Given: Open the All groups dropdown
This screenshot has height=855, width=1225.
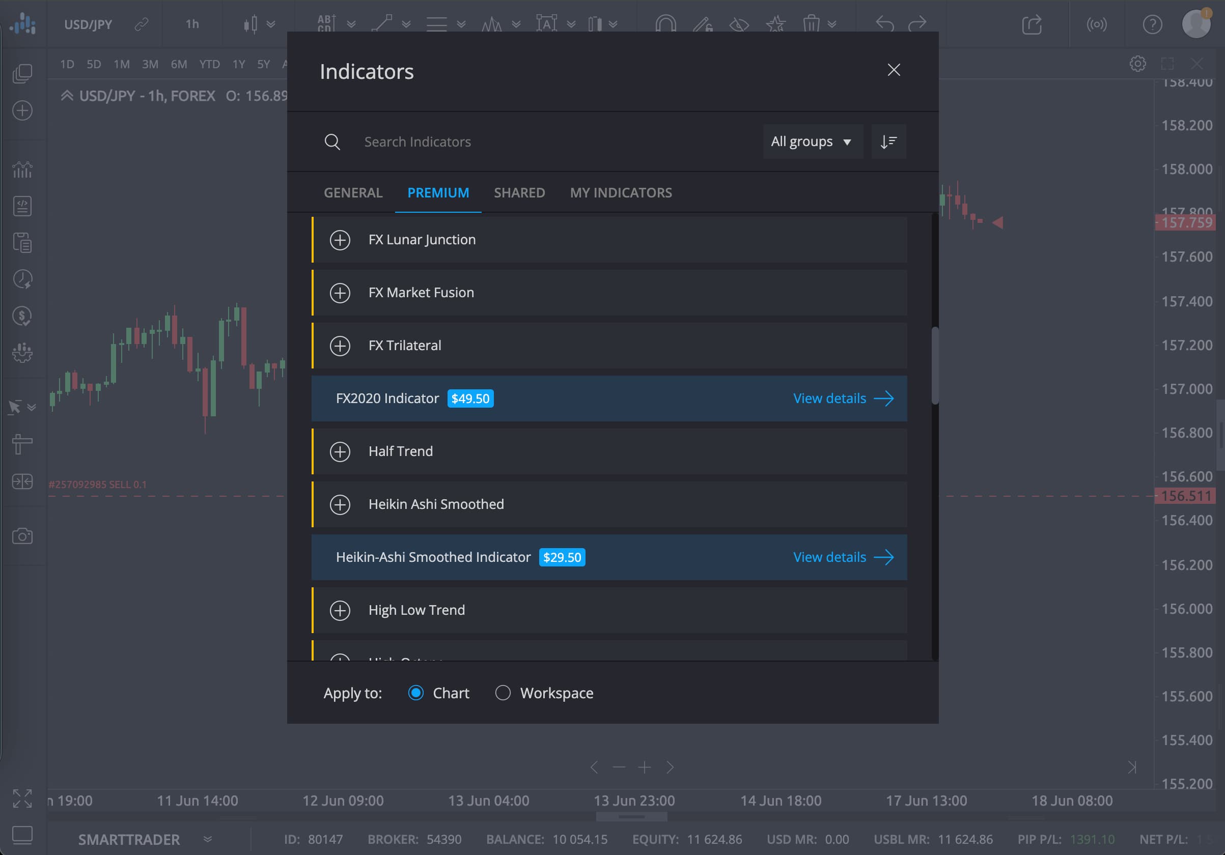Looking at the screenshot, I should [812, 142].
